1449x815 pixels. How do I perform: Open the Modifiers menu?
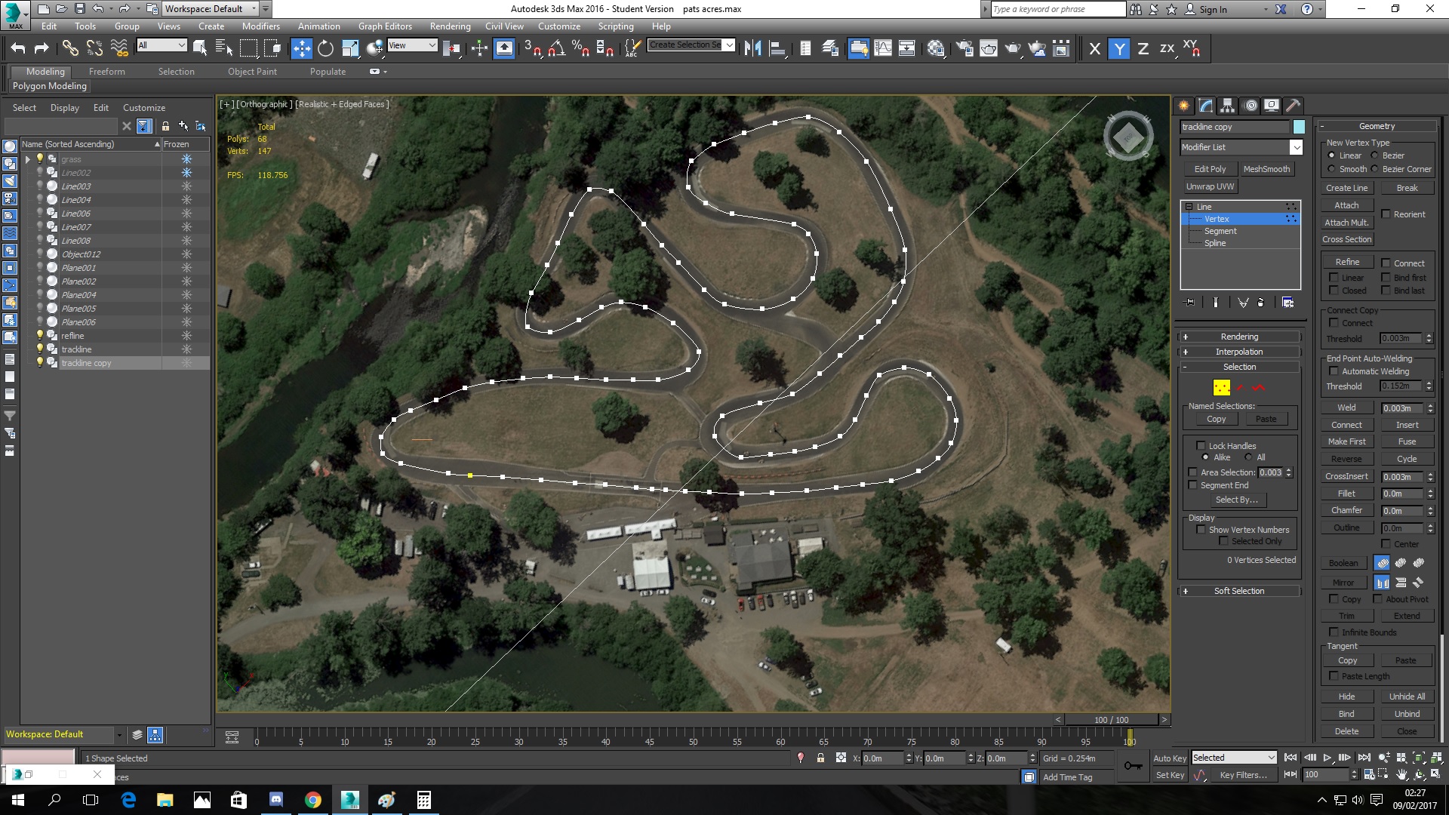click(261, 26)
